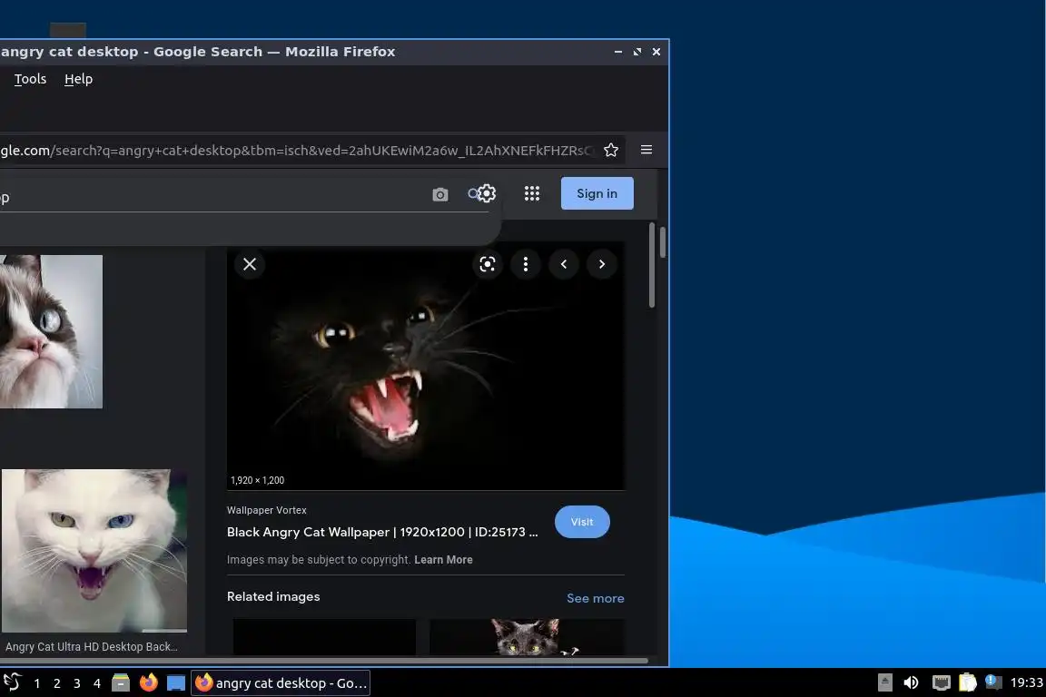Close the black cat image preview
The height and width of the screenshot is (697, 1046).
tap(250, 264)
